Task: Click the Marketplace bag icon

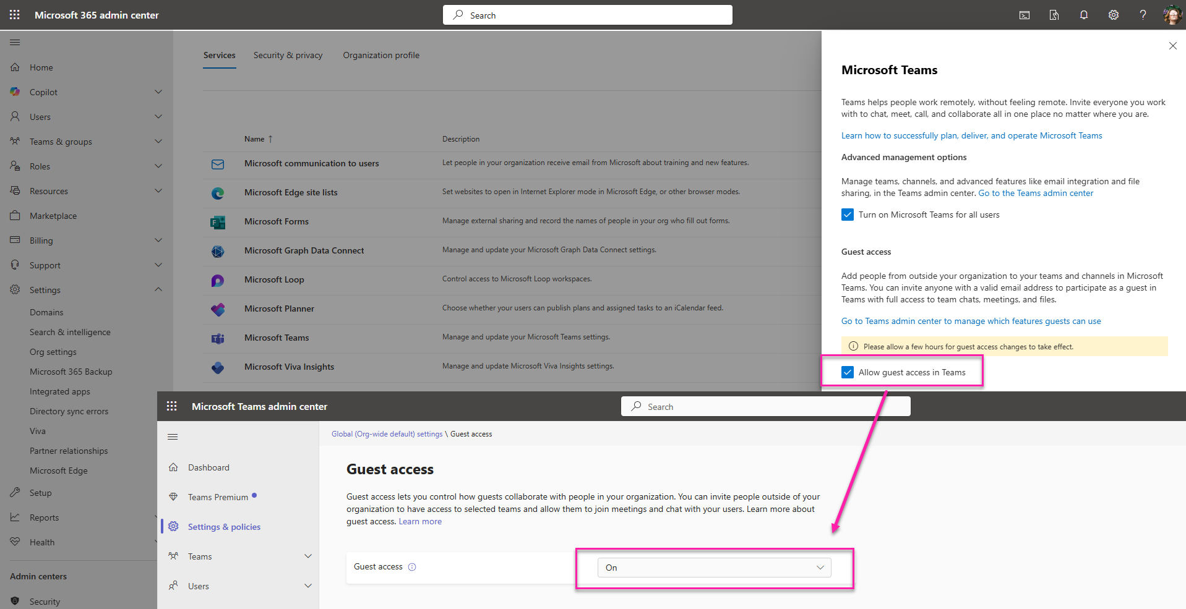Action: 15,215
